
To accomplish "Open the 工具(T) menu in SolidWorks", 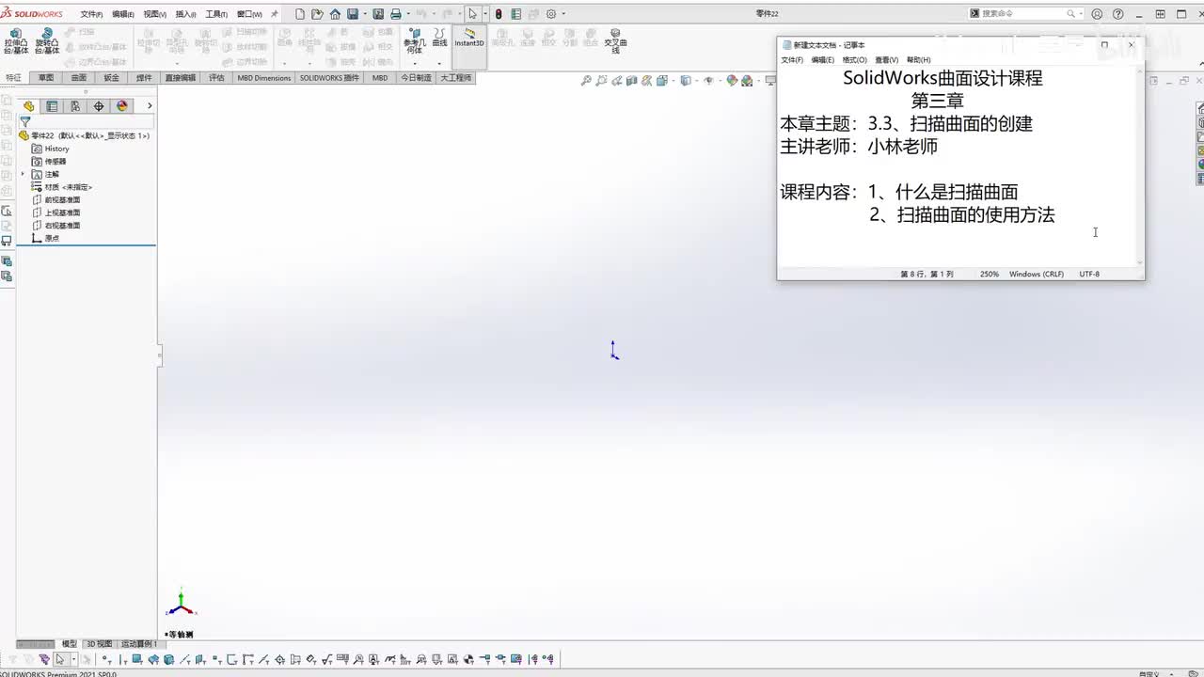I will 216,14.
